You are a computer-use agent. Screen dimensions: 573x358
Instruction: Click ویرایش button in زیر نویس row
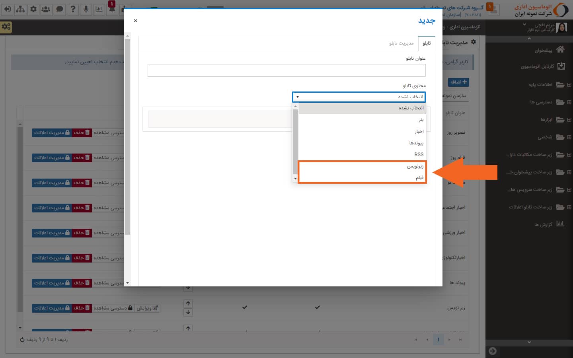tap(147, 308)
